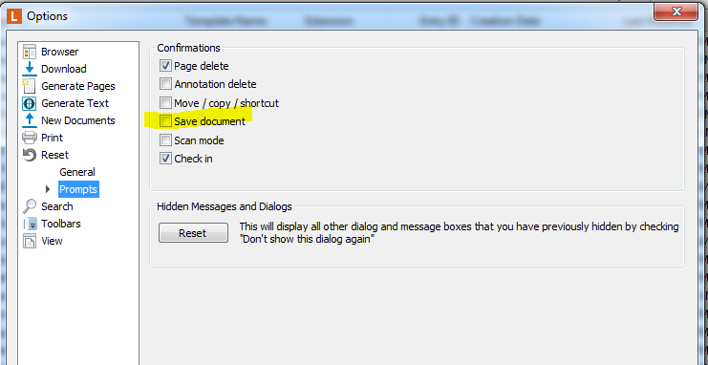708x365 pixels.
Task: Click the Confirmations group heading
Action: [189, 48]
